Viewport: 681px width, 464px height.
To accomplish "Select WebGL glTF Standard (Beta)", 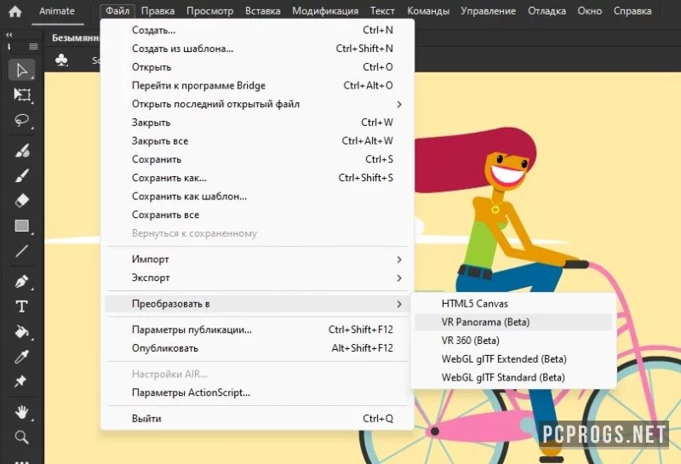I will pyautogui.click(x=513, y=377).
